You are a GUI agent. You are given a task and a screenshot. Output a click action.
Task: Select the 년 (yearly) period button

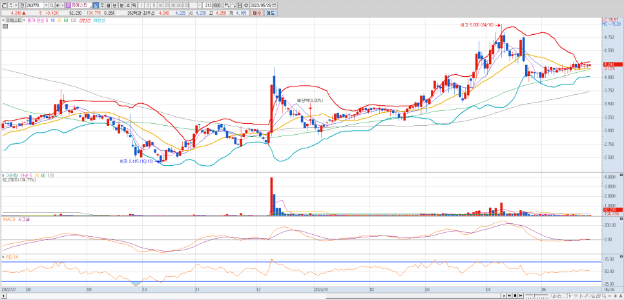click(114, 5)
